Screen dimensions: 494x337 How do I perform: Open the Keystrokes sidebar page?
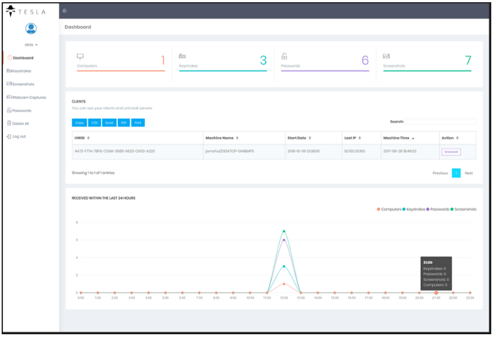pos(22,71)
